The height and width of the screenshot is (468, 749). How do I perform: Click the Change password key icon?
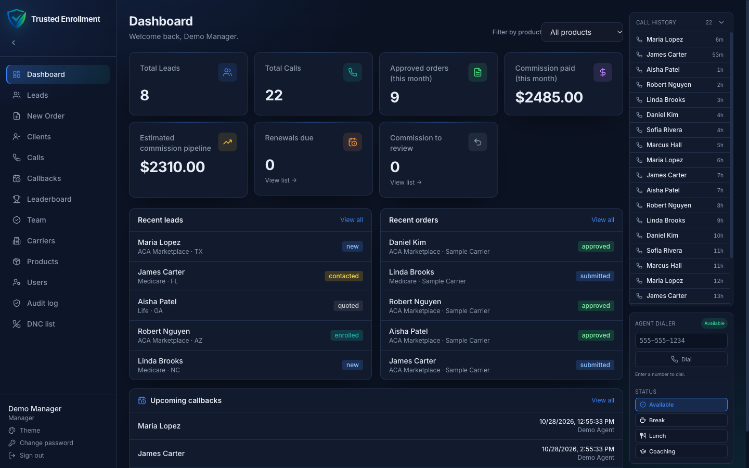pos(12,443)
